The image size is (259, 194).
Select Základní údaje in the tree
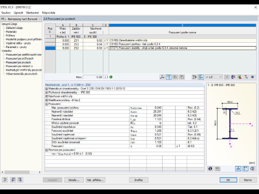pyautogui.click(x=14, y=28)
